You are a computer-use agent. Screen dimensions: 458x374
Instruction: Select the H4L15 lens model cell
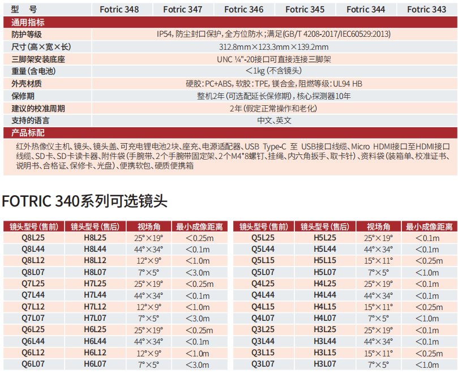click(x=324, y=307)
